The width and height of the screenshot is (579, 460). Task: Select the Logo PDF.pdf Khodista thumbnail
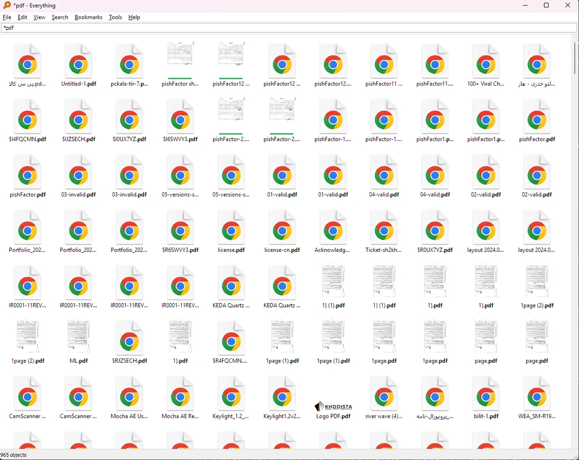coord(333,406)
